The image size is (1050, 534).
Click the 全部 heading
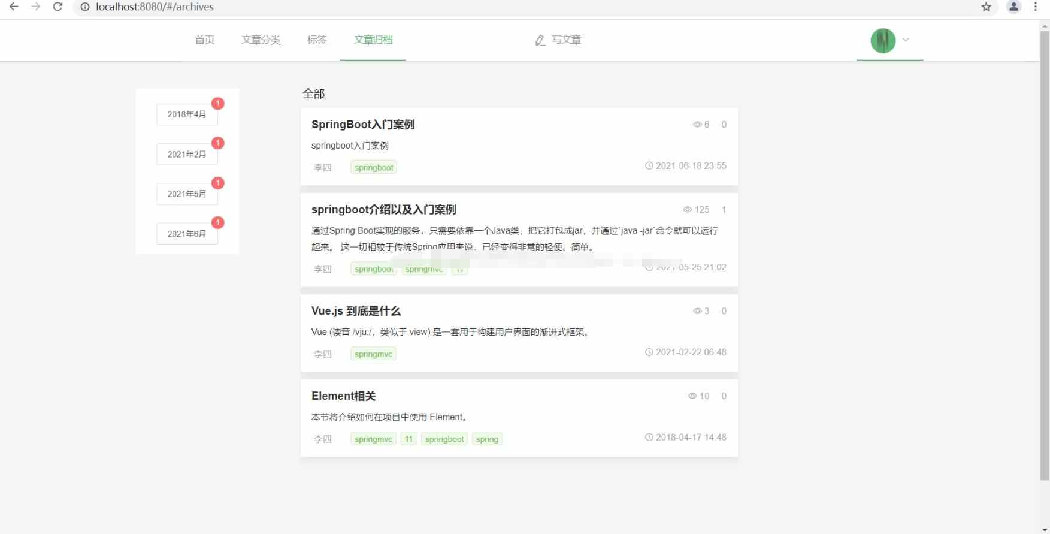[x=314, y=94]
